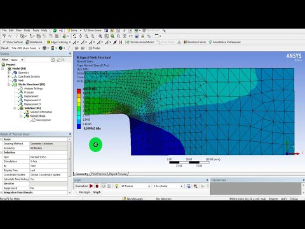Toggle Wireframe display
The image size is (305, 229).
pyautogui.click(x=34, y=42)
